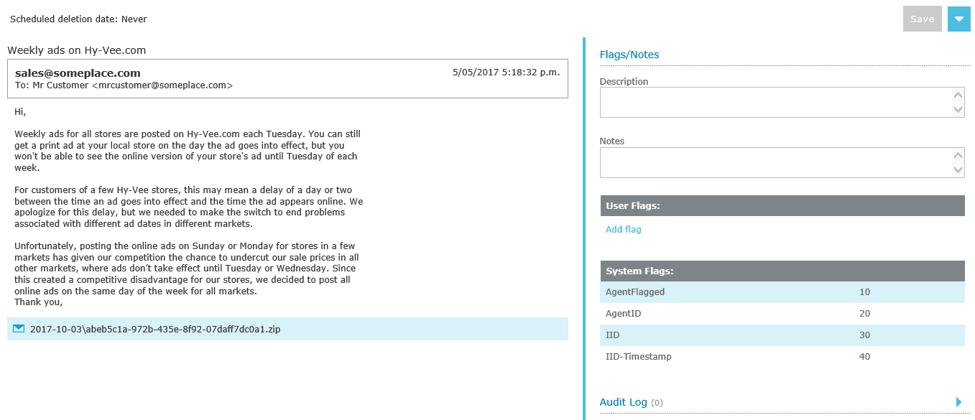This screenshot has height=420, width=975.
Task: Select the IID-Timestamp system flag row
Action: 782,357
